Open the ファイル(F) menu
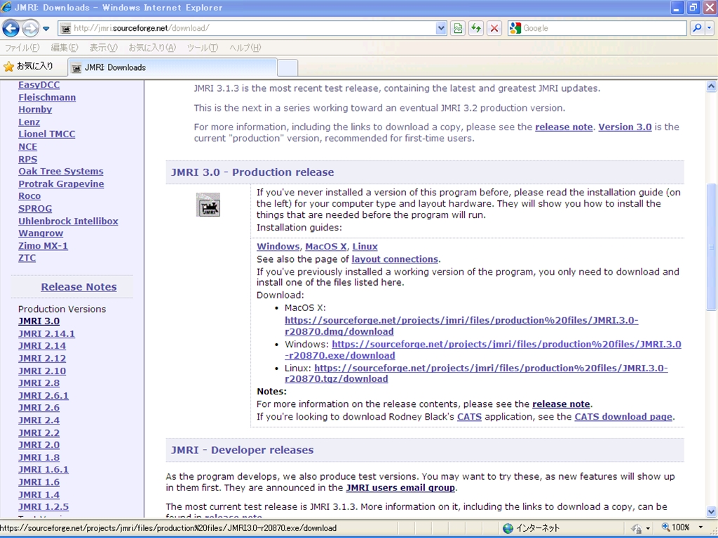The height and width of the screenshot is (538, 718). point(22,48)
